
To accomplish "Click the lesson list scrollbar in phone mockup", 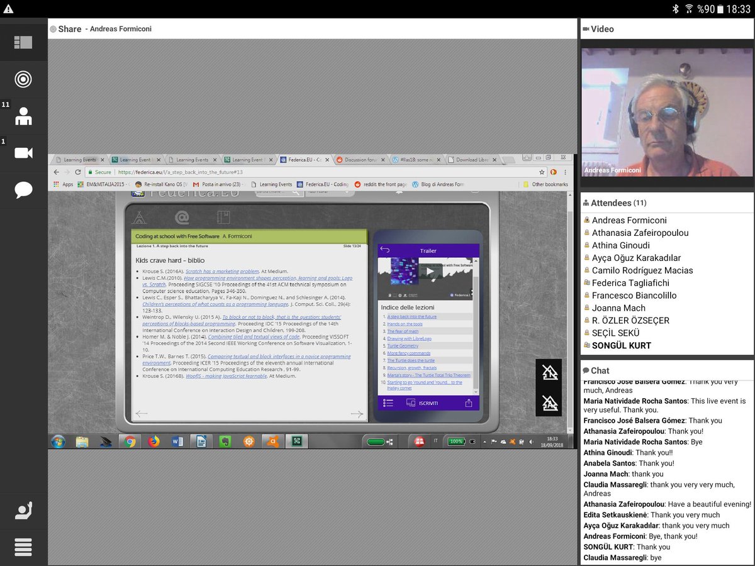I will tap(476, 327).
